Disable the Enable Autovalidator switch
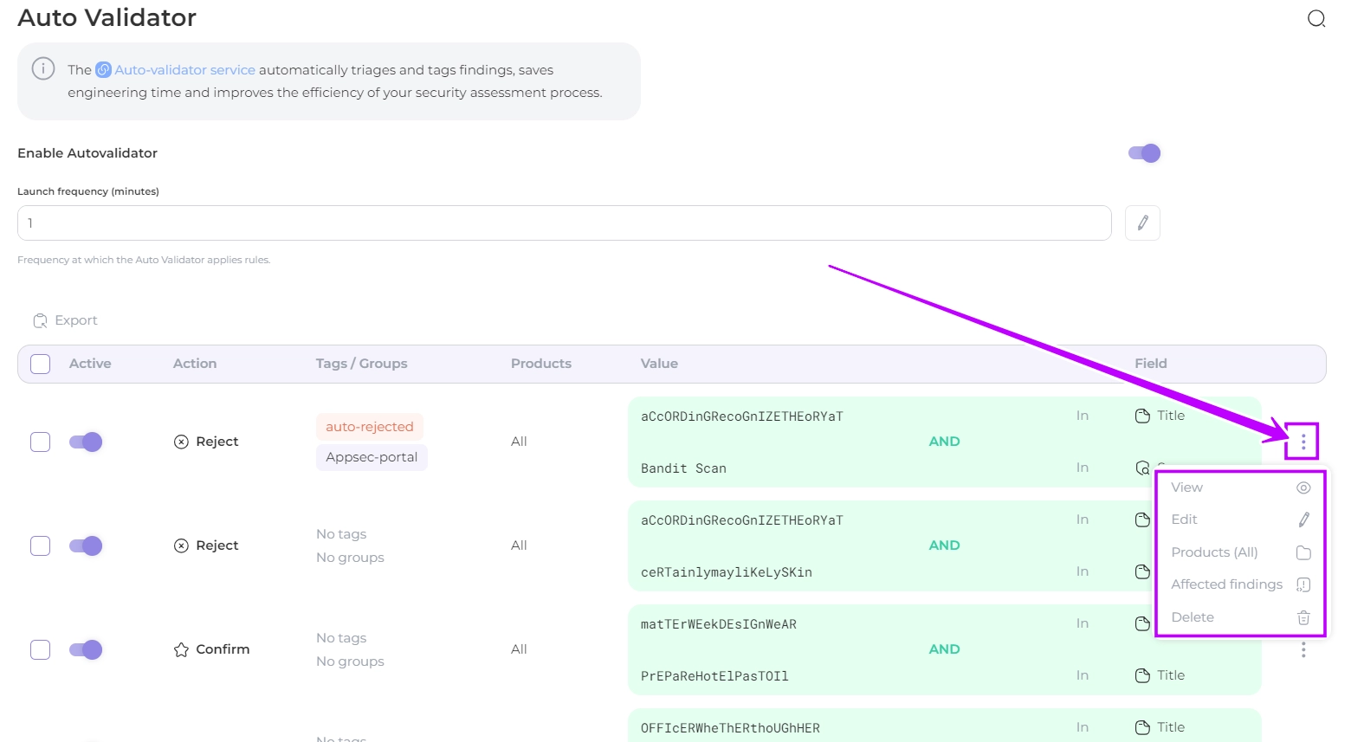 [x=1144, y=153]
